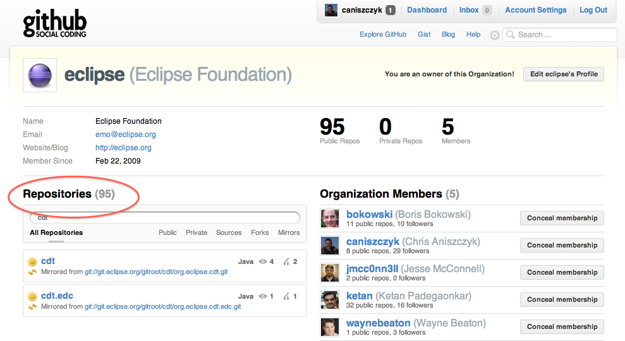
Task: Open the cdt repository link
Action: pyautogui.click(x=48, y=261)
